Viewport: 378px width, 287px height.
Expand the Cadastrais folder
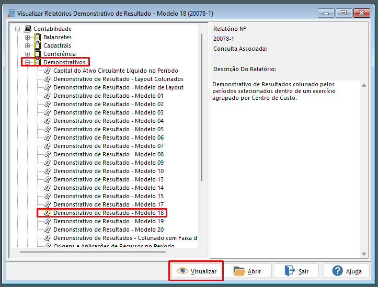[x=27, y=46]
